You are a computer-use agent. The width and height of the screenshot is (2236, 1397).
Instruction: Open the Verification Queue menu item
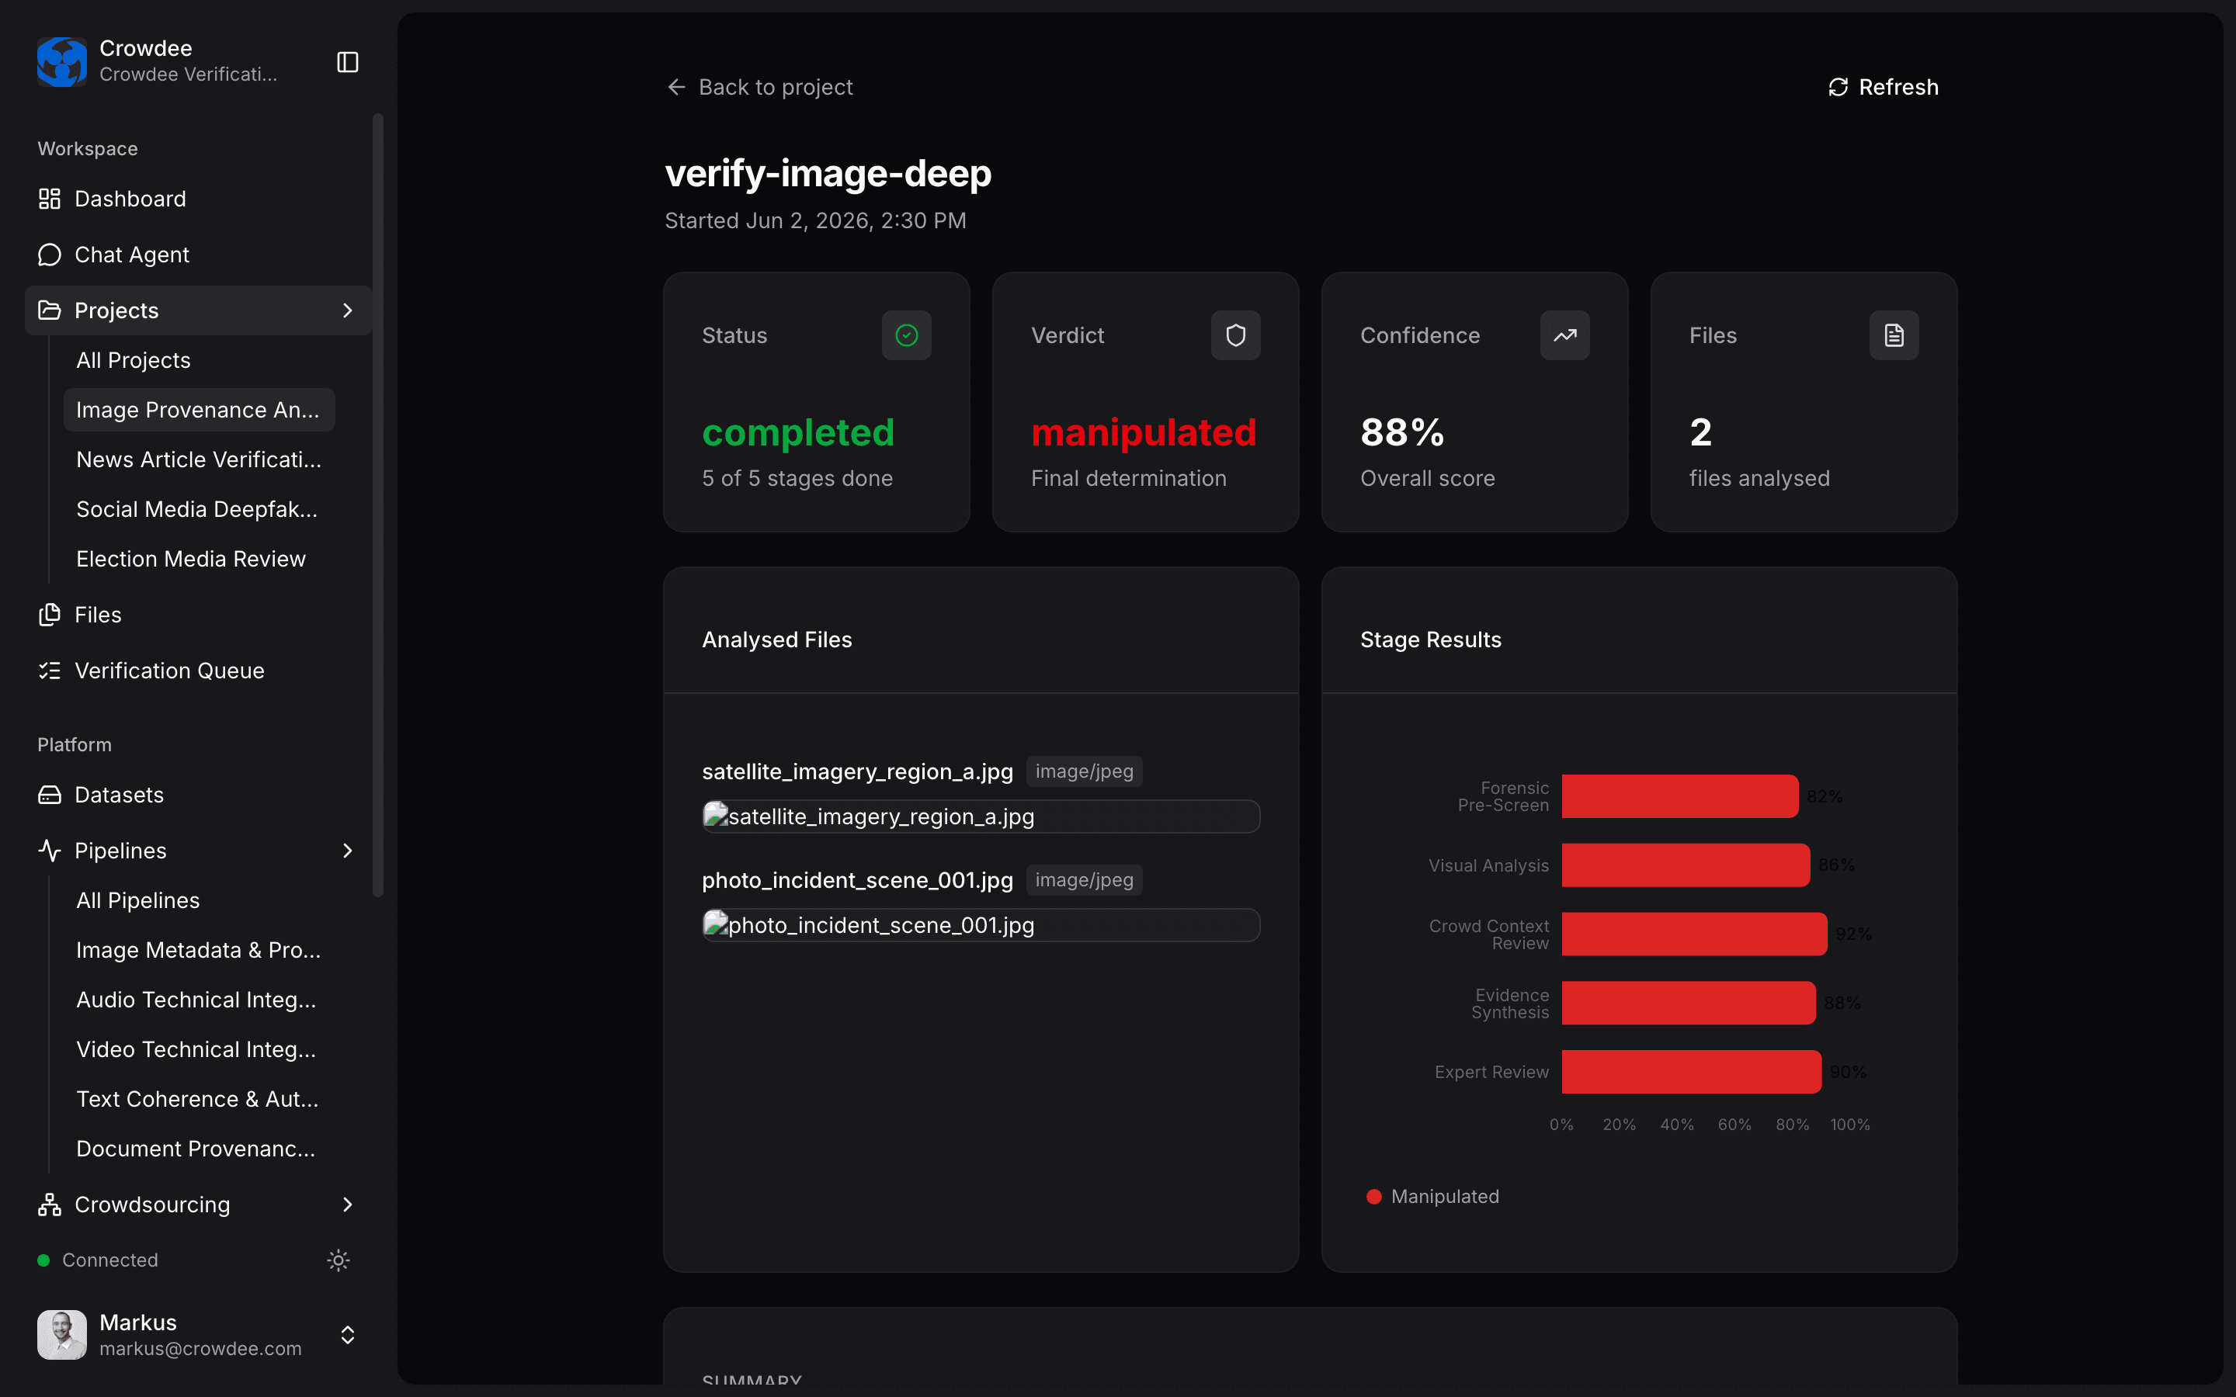[x=198, y=671]
